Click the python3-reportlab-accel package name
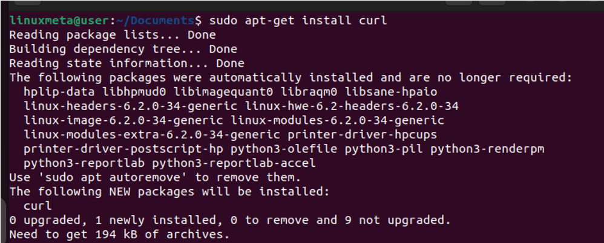604x243 pixels. tap(234, 163)
